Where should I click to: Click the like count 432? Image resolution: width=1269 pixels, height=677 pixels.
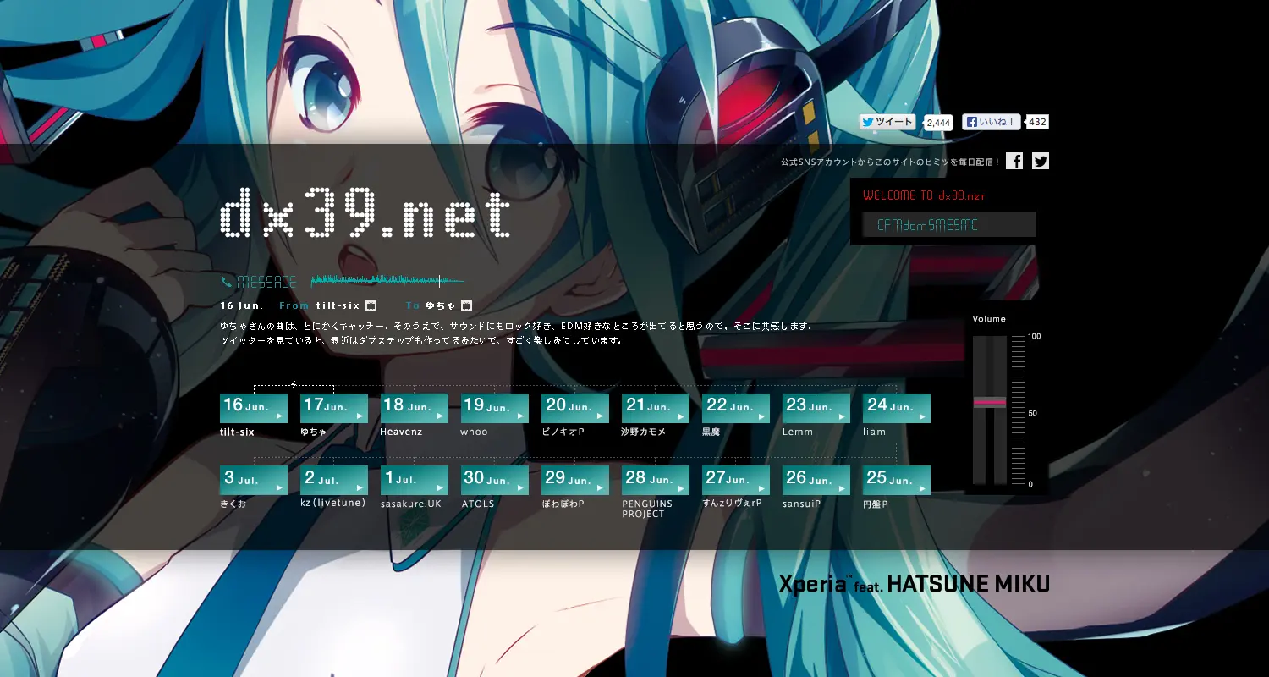point(1037,122)
